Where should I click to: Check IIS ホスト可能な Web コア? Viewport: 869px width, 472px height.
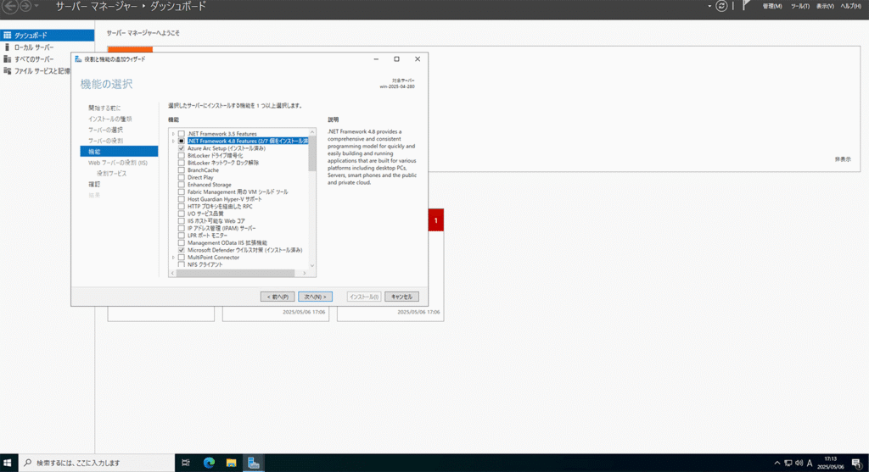(x=182, y=221)
